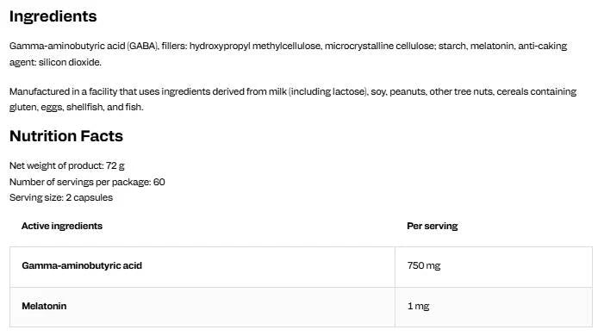Click the '72 g' net weight value
This screenshot has height=336, width=604.
(115, 165)
